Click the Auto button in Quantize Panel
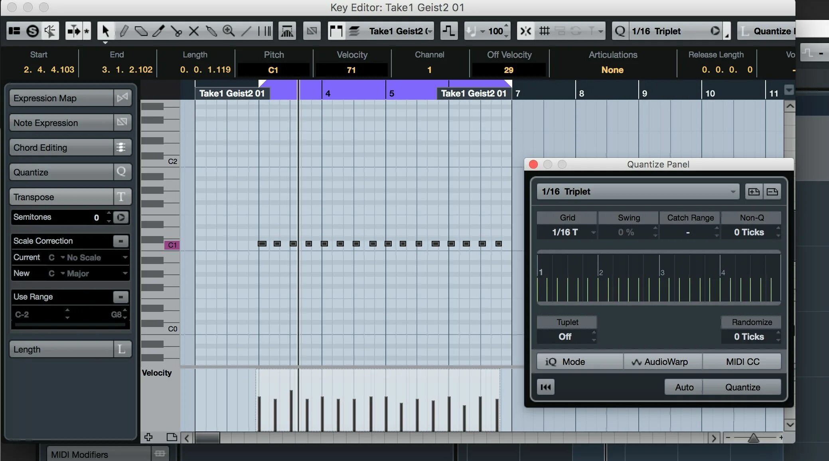This screenshot has height=461, width=829. pyautogui.click(x=684, y=387)
